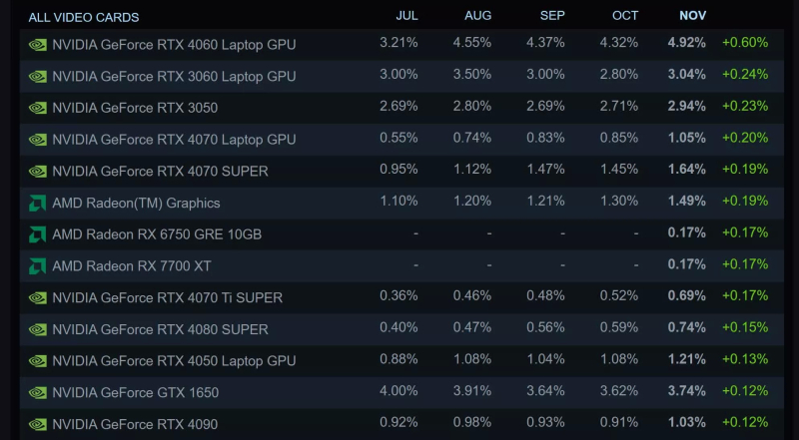
Task: Click NVIDIA logo beside RTX 4070 SUPER
Action: [38, 172]
